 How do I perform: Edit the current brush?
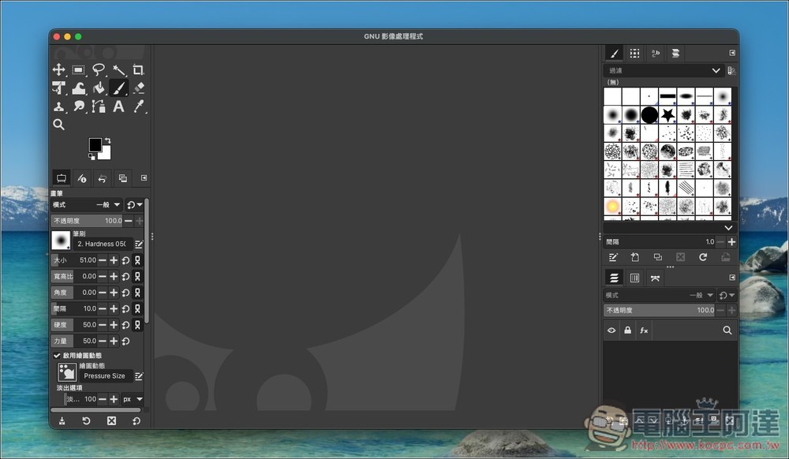click(139, 244)
